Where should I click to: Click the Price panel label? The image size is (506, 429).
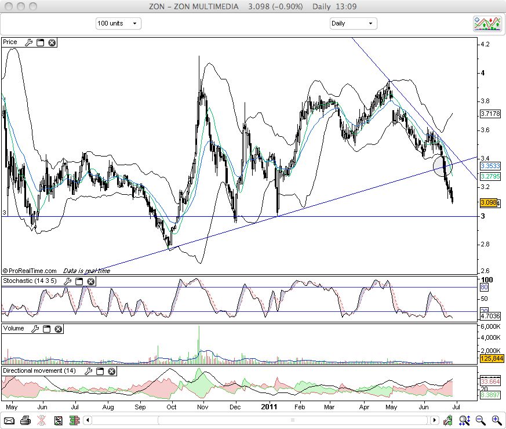(x=10, y=42)
